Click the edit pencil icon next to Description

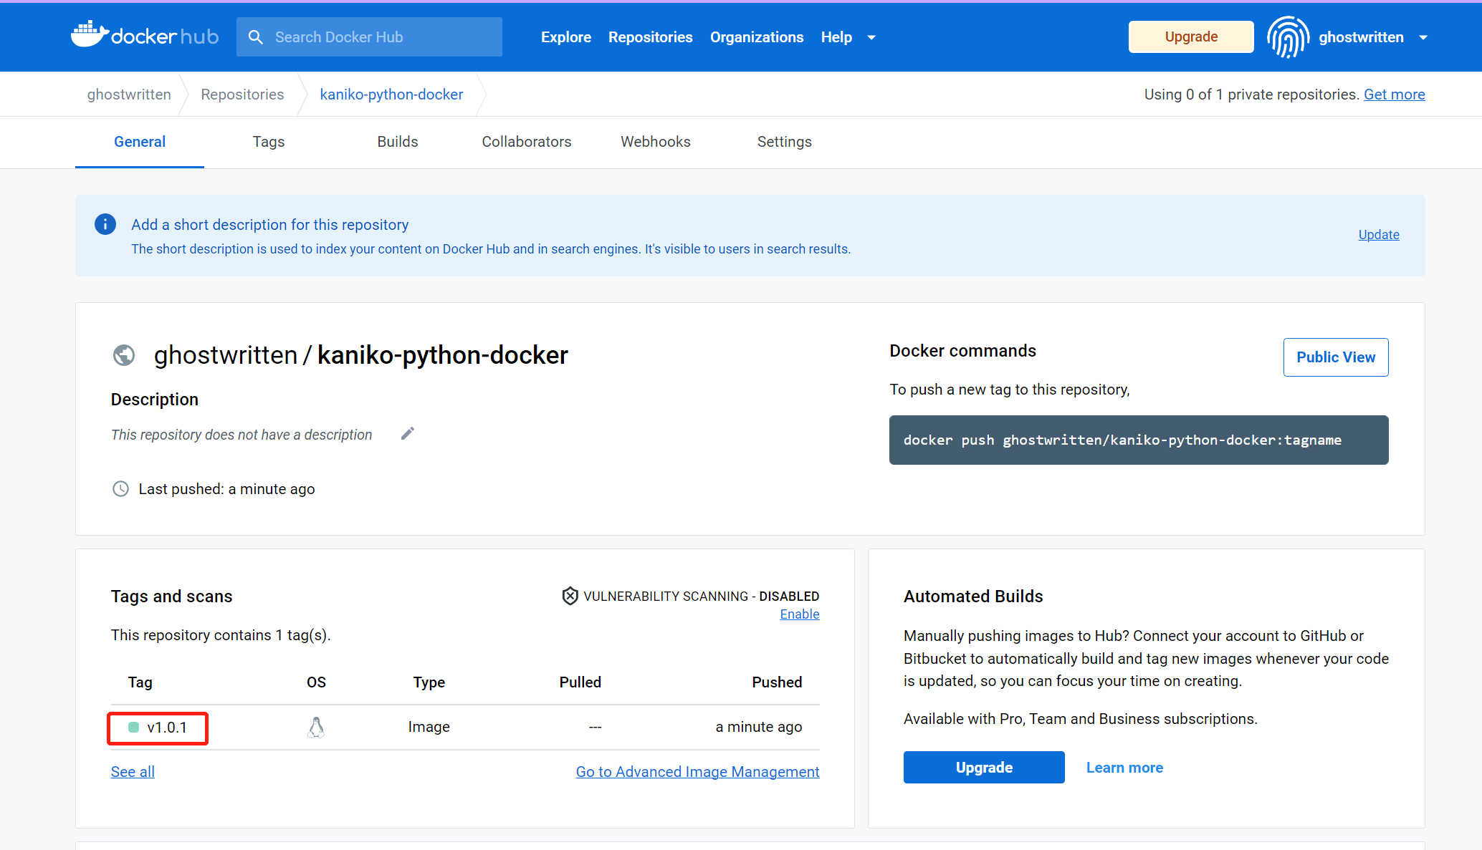[407, 434]
